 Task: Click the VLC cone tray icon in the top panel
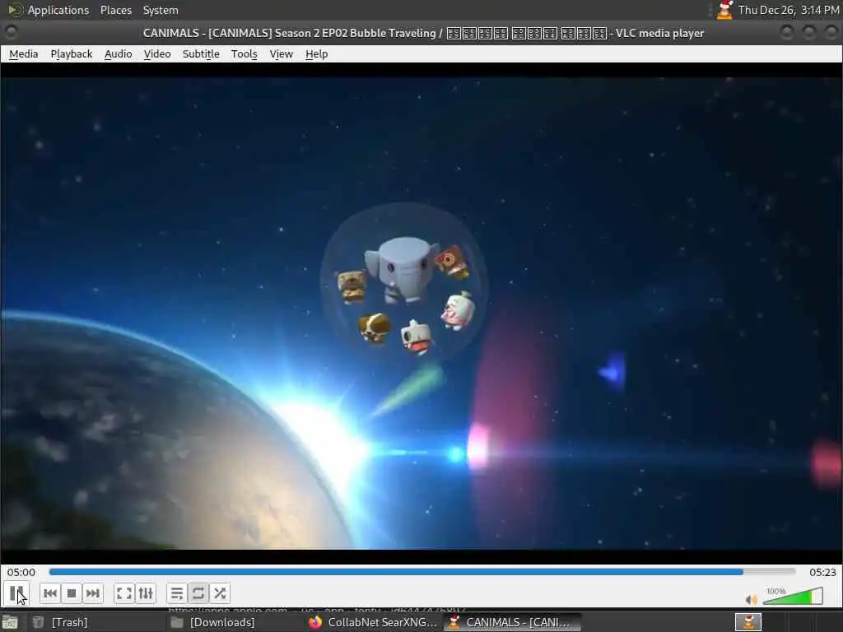click(x=724, y=10)
